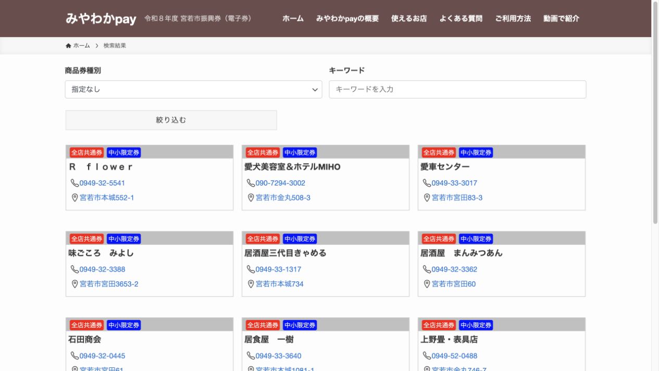Screen dimensions: 659x371
Task: Click phone icon beside 0949-32-3362
Action: point(427,269)
